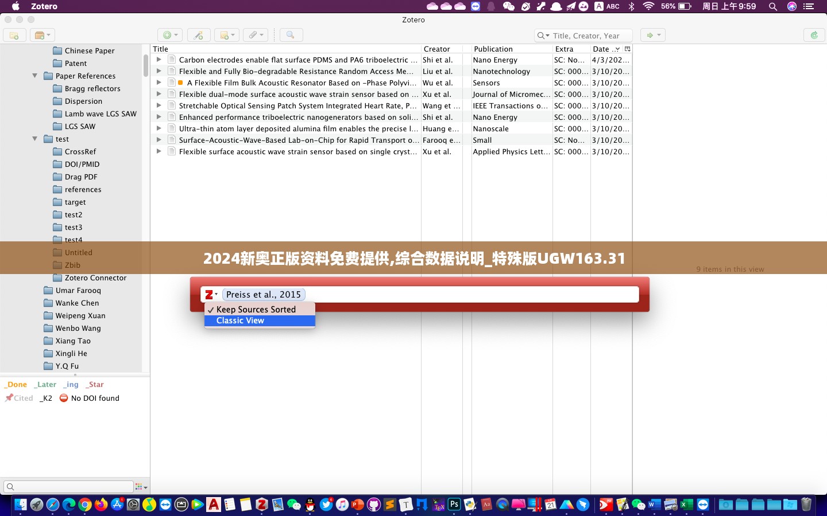Expand Flexible and Fully Bio-degradable item row
The height and width of the screenshot is (516, 827).
click(x=159, y=71)
